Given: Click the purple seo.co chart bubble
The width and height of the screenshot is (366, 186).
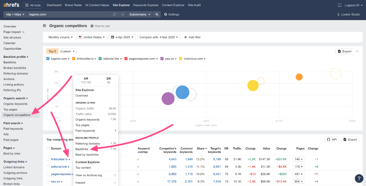Looking at the screenshot, I should pyautogui.click(x=168, y=99).
